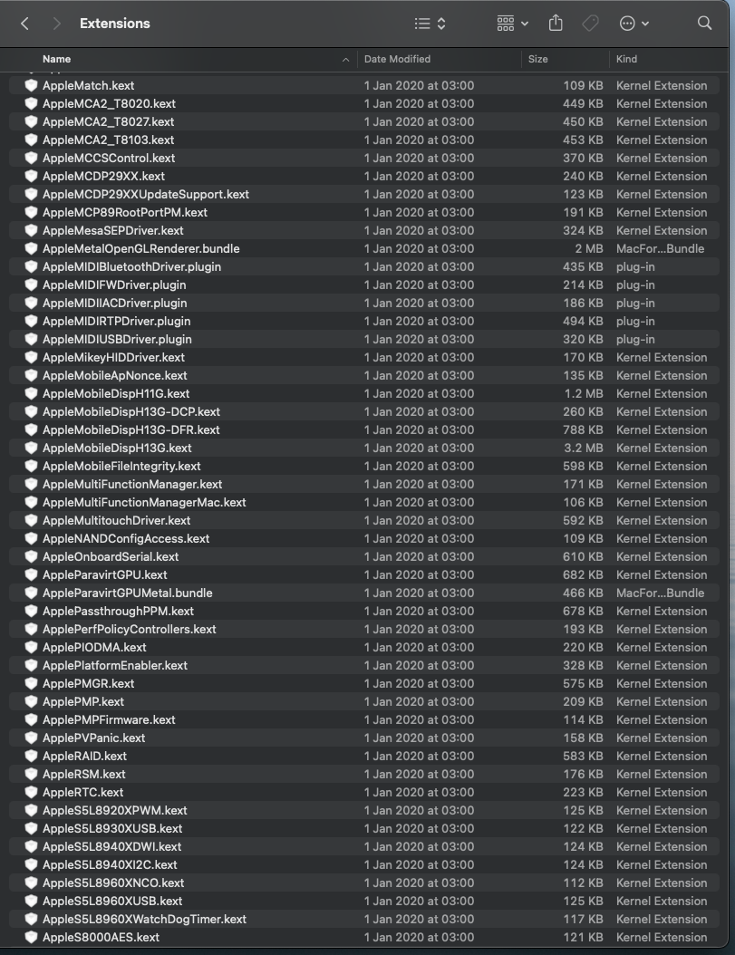Viewport: 735px width, 955px height.
Task: Go forward using the right chevron
Action: tap(57, 24)
